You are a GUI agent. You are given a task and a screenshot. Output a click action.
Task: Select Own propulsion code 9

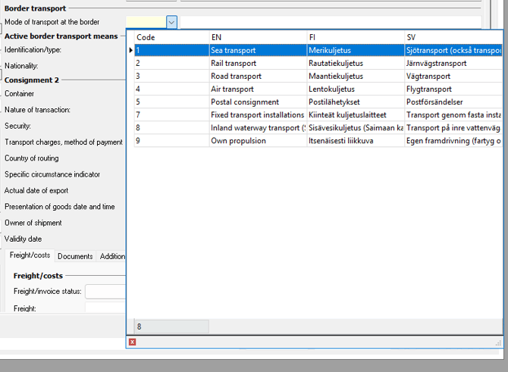click(x=257, y=141)
